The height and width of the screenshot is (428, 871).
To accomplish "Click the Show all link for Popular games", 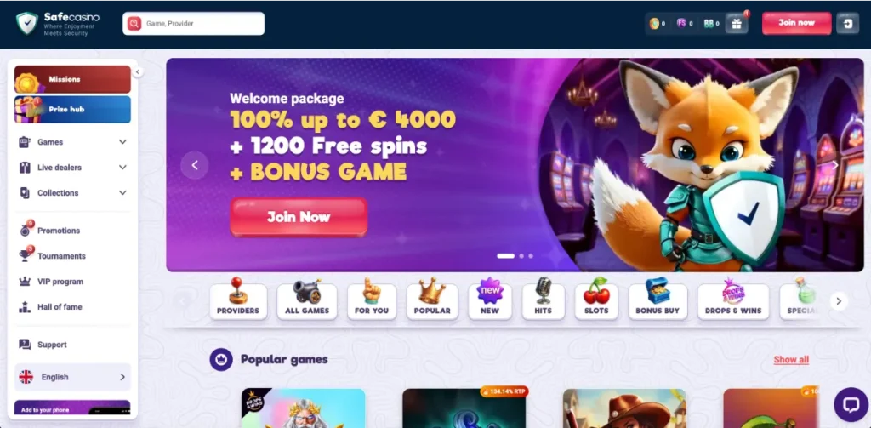I will (x=791, y=360).
